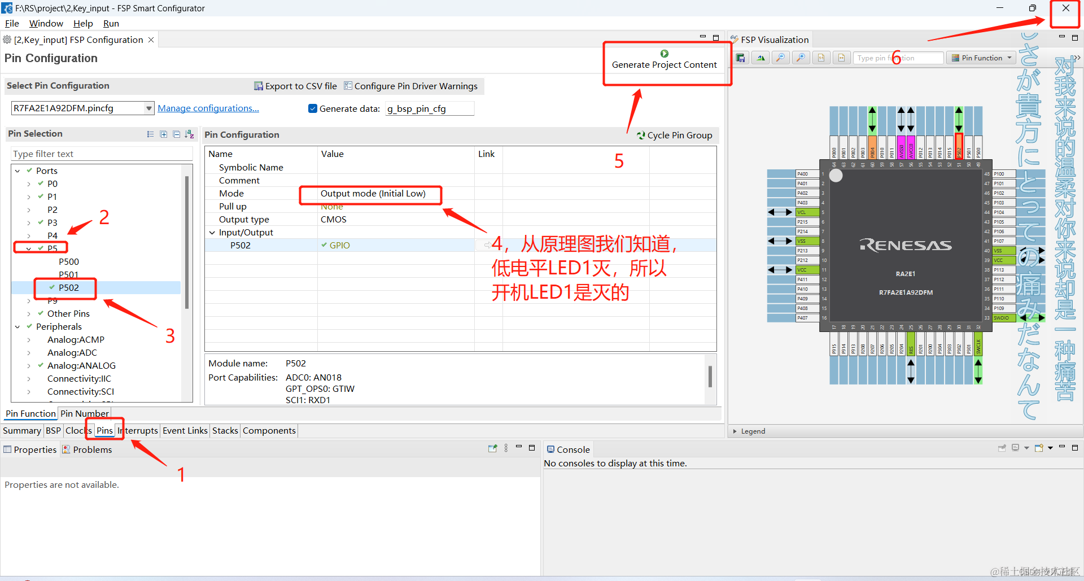
Task: Open the Pin Function color dropdown
Action: pos(1009,58)
